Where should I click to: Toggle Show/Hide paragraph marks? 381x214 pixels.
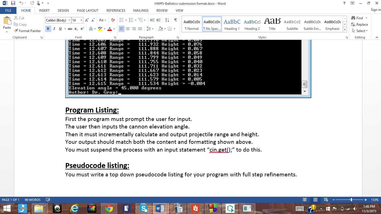[175, 20]
